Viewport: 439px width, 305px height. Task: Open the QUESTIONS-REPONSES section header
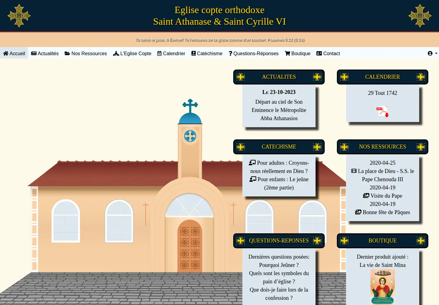coord(279,241)
